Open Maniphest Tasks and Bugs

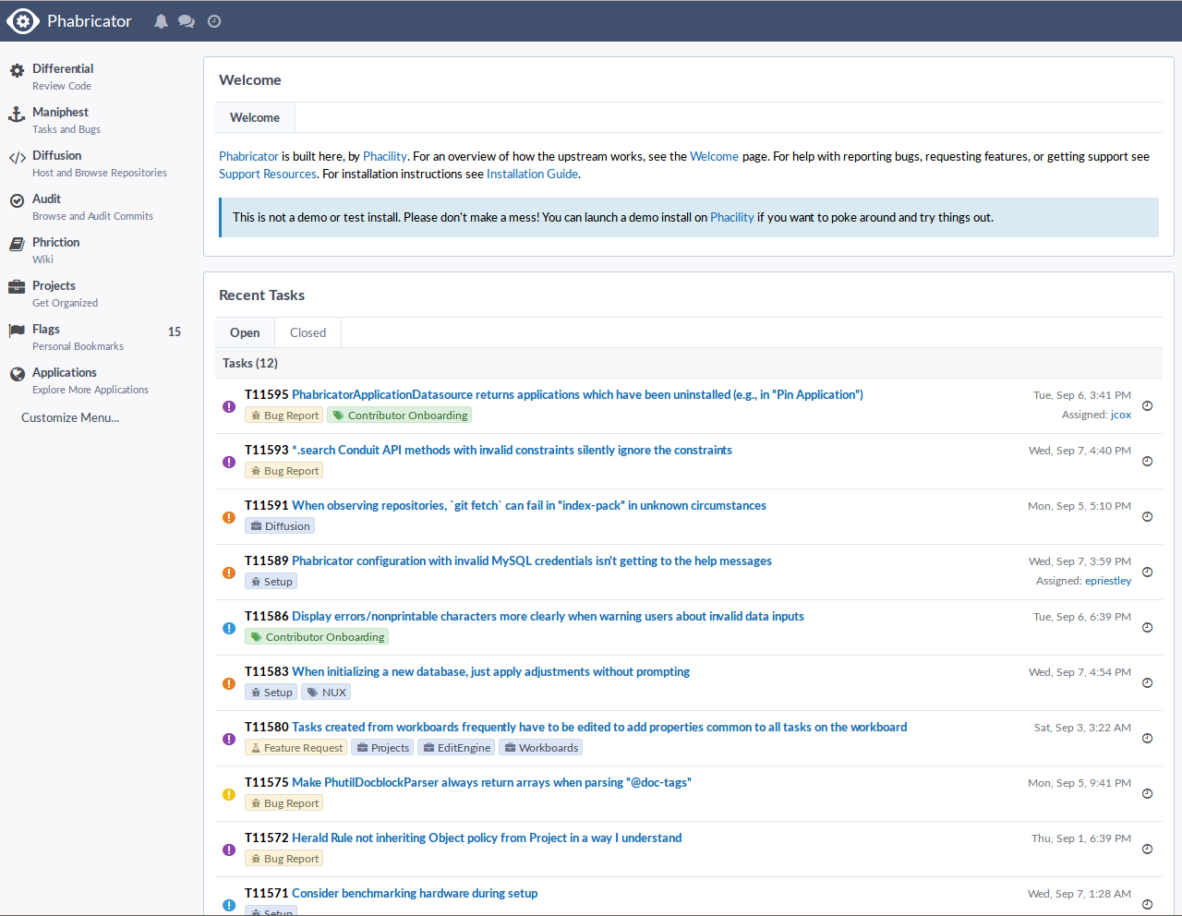coord(66,120)
